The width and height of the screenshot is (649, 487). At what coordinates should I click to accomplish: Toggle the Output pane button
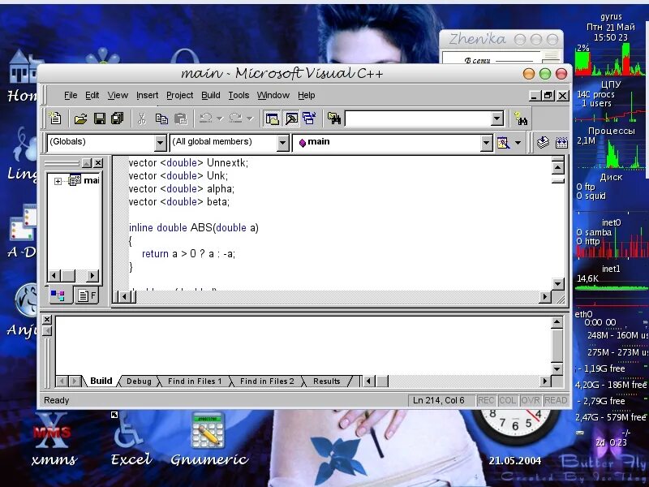pyautogui.click(x=291, y=119)
